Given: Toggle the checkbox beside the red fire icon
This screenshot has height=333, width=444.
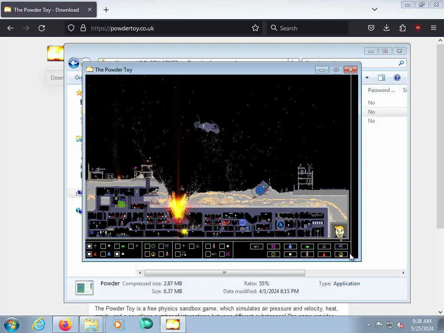Looking at the screenshot, I should [89, 254].
